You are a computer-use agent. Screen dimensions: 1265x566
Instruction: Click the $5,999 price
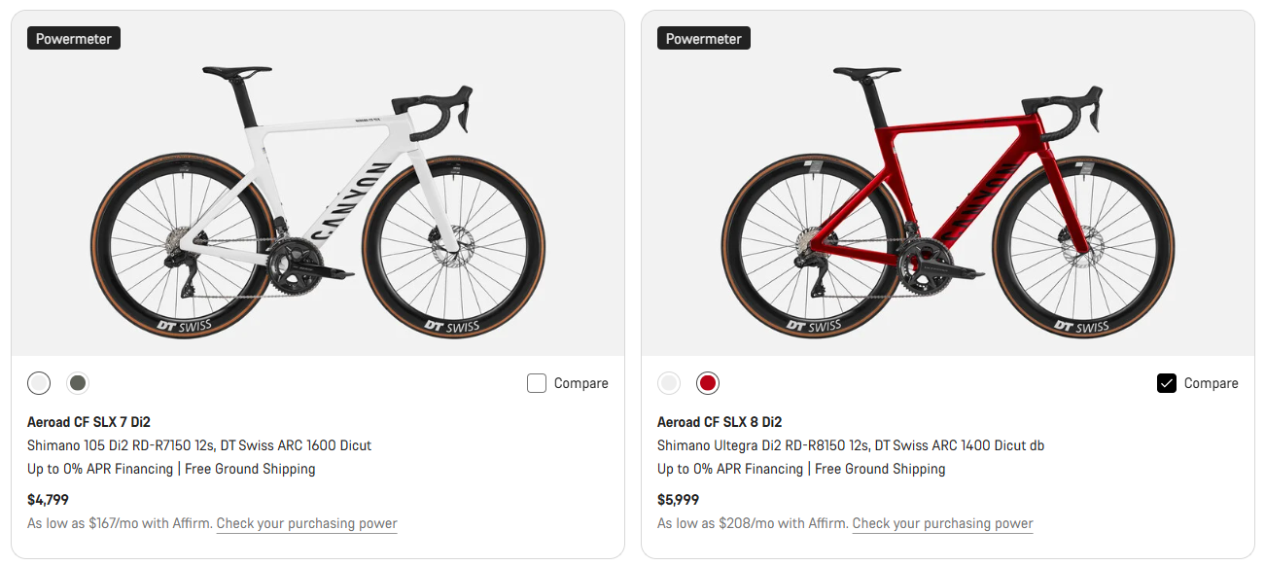click(x=678, y=500)
